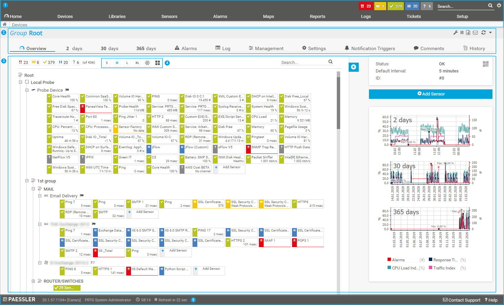Click the blue Add Sensor button
Image resolution: width=504 pixels, height=305 pixels.
click(431, 94)
